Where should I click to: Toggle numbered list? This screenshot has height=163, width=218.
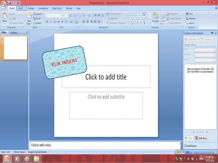[90, 16]
